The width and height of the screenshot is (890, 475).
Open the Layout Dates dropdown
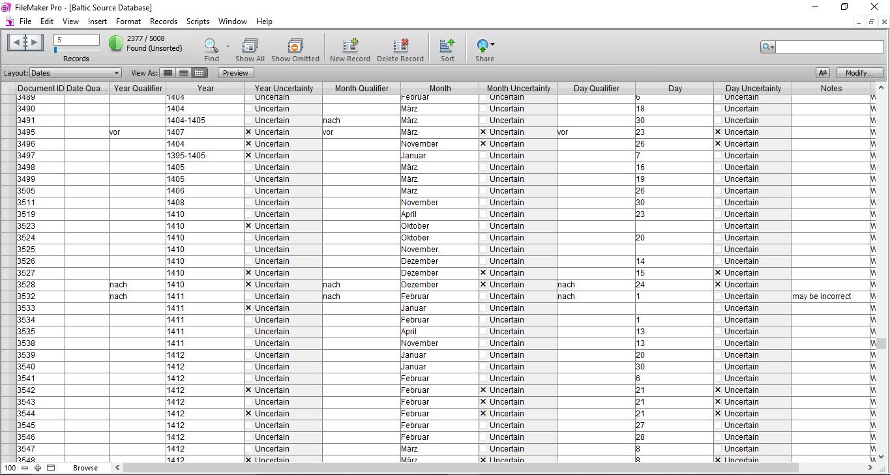pos(75,73)
